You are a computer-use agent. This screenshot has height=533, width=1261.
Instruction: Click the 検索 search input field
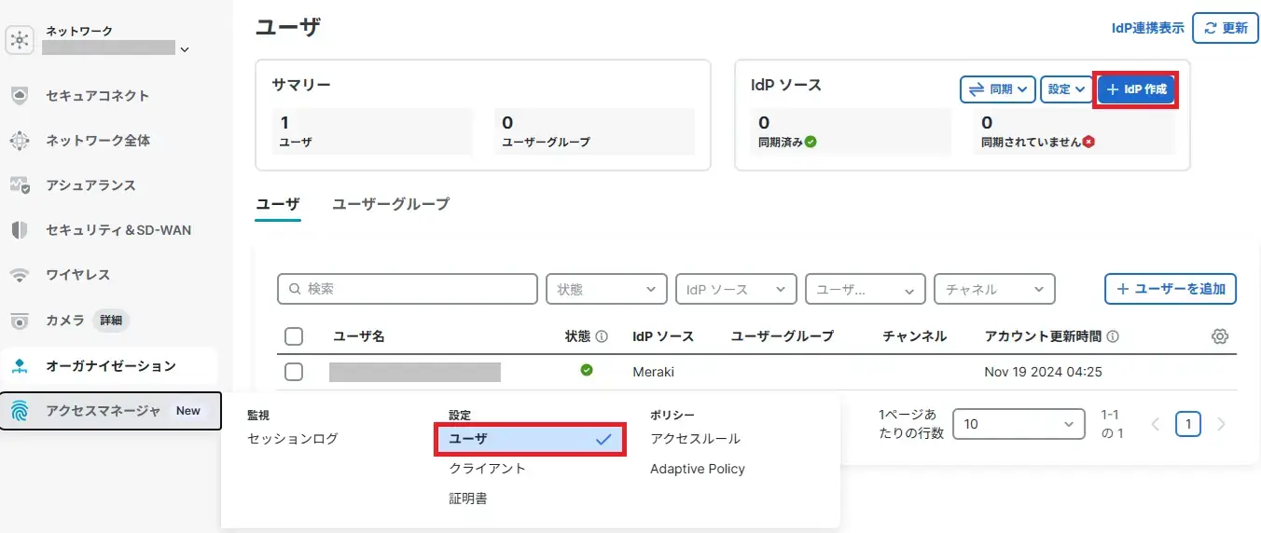click(408, 289)
